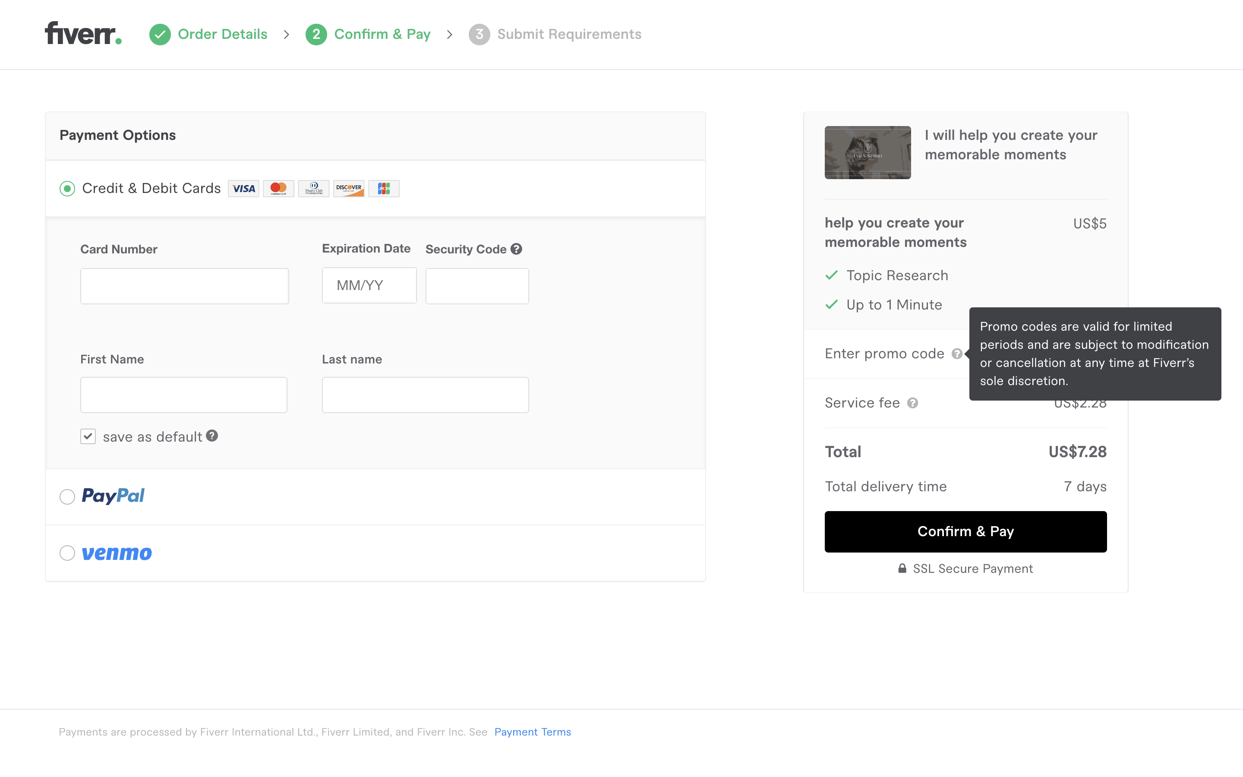Viewport: 1243px width, 777px height.
Task: Click the gig thumbnail image
Action: coord(868,153)
